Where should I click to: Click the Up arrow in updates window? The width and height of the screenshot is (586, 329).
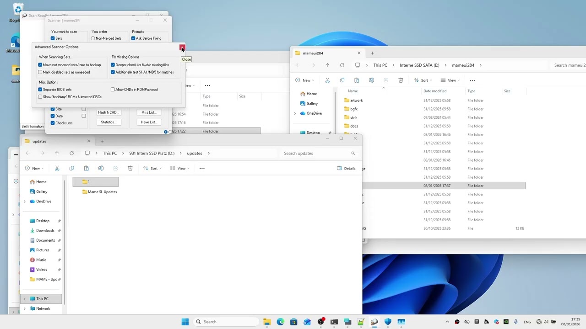(x=57, y=153)
